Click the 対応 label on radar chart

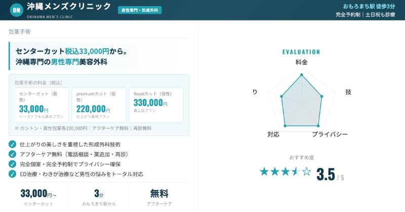[273, 134]
